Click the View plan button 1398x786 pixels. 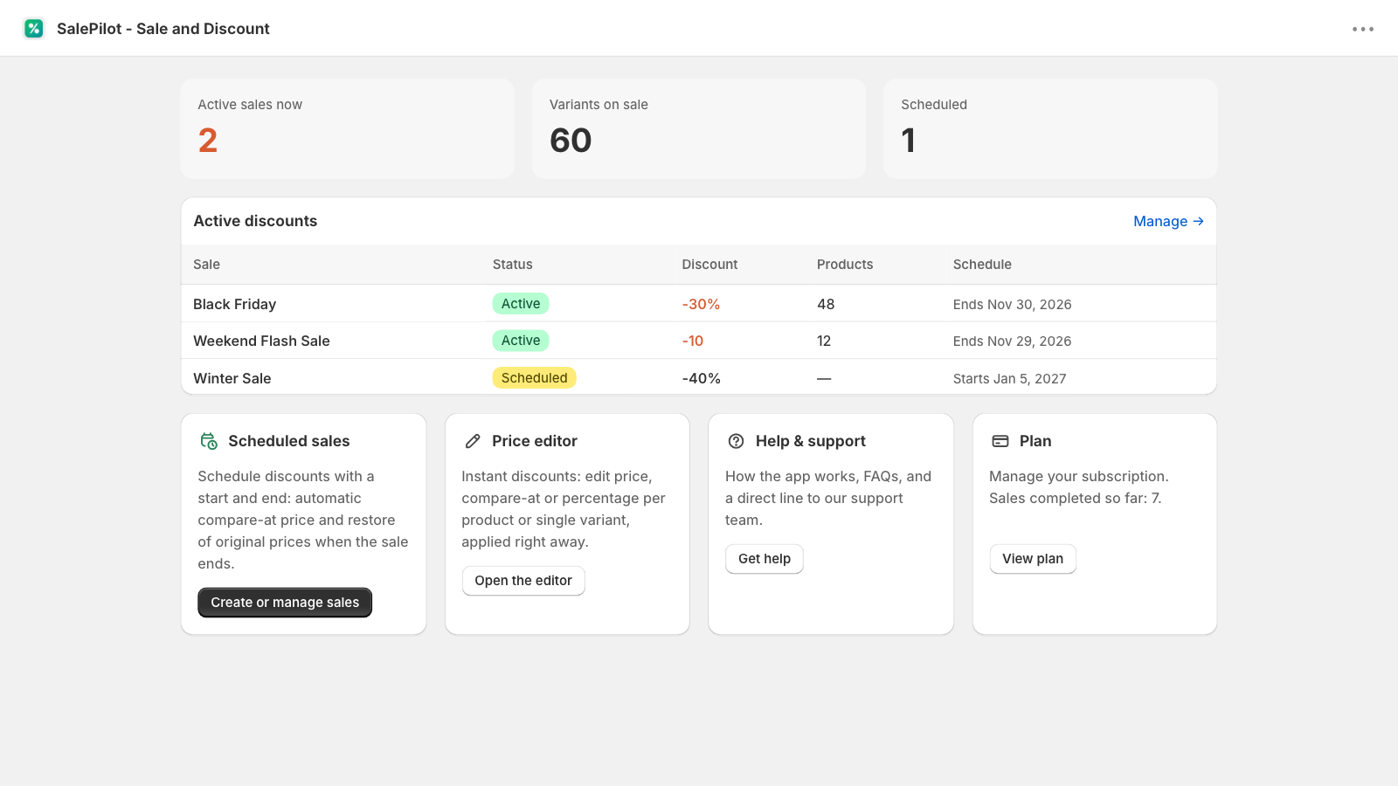pos(1033,559)
